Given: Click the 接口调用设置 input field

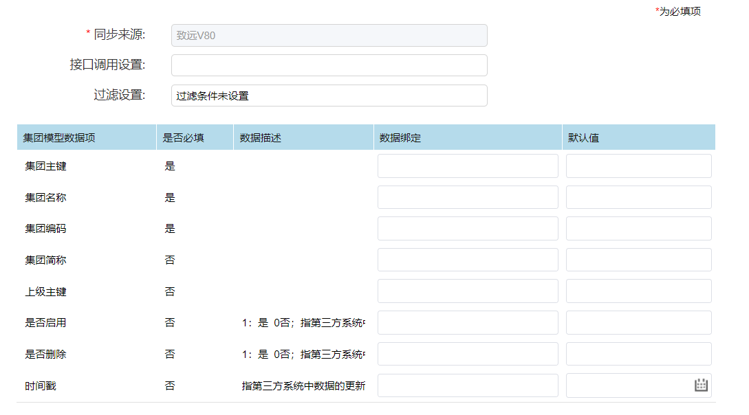Looking at the screenshot, I should 329,65.
